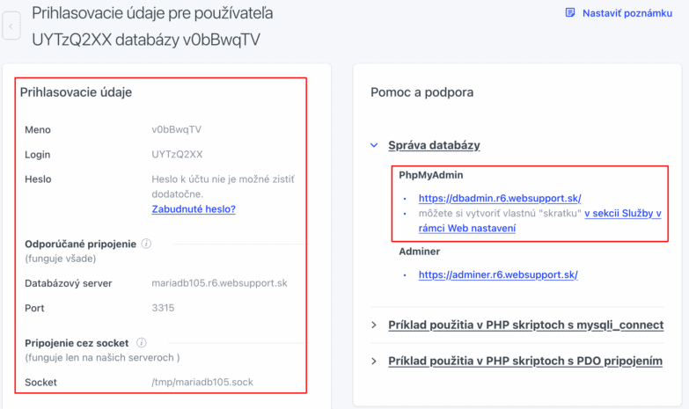The height and width of the screenshot is (409, 689).
Task: Open Príklad použitia s PDO pripojením heading
Action: [x=525, y=362]
